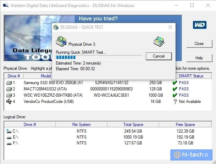Click 1000.19 GB total space value
216x164 pixels.
(133, 137)
